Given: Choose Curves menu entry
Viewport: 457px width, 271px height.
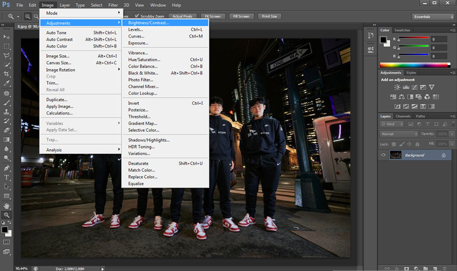Looking at the screenshot, I should tap(165, 36).
